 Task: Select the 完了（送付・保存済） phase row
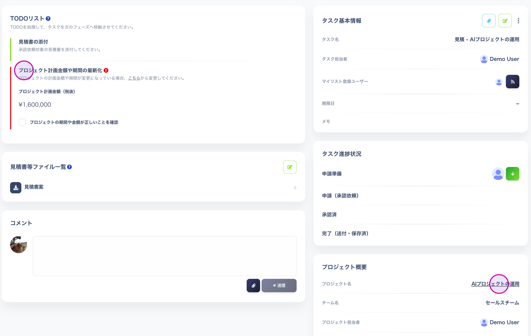click(420, 234)
